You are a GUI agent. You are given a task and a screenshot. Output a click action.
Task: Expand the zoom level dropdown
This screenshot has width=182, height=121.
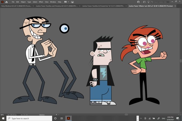(8, 115)
